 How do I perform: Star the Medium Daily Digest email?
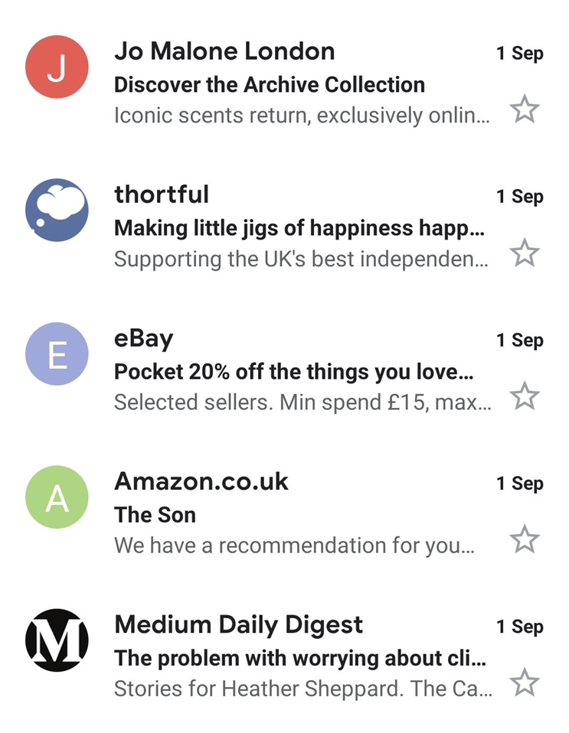[525, 683]
